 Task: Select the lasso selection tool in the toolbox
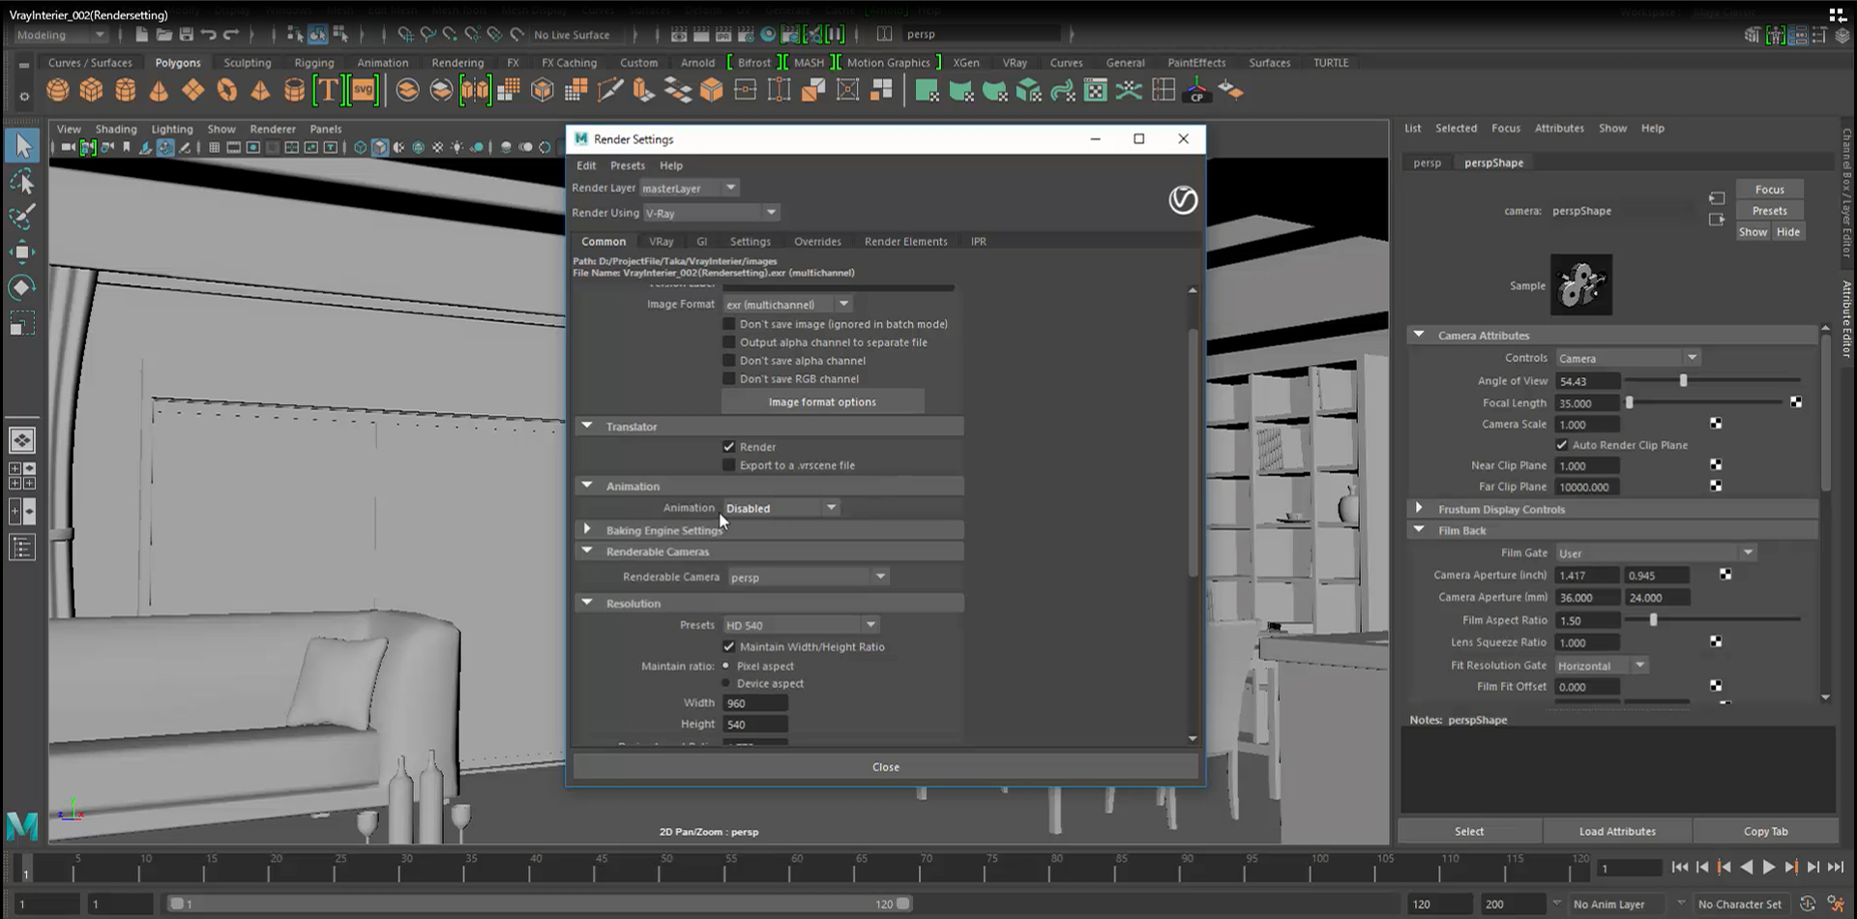click(23, 182)
